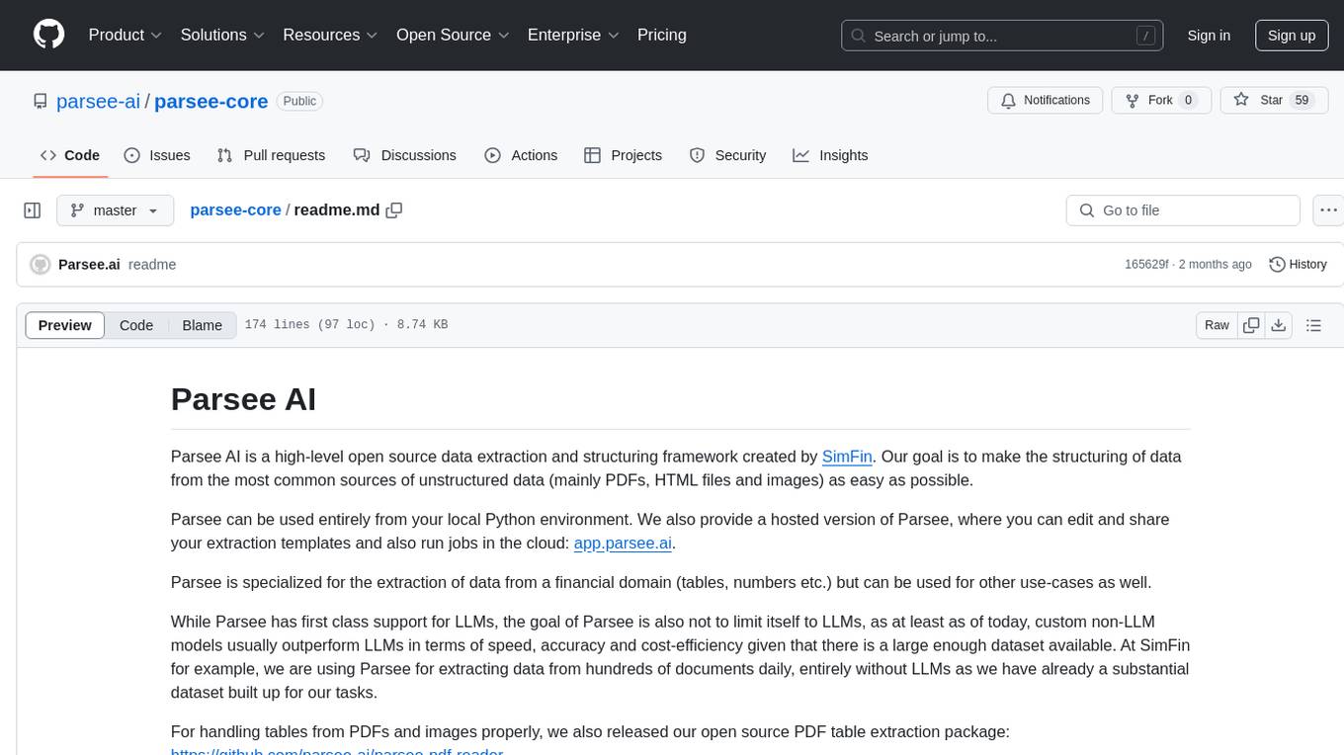Click Sign in link

coord(1209,36)
